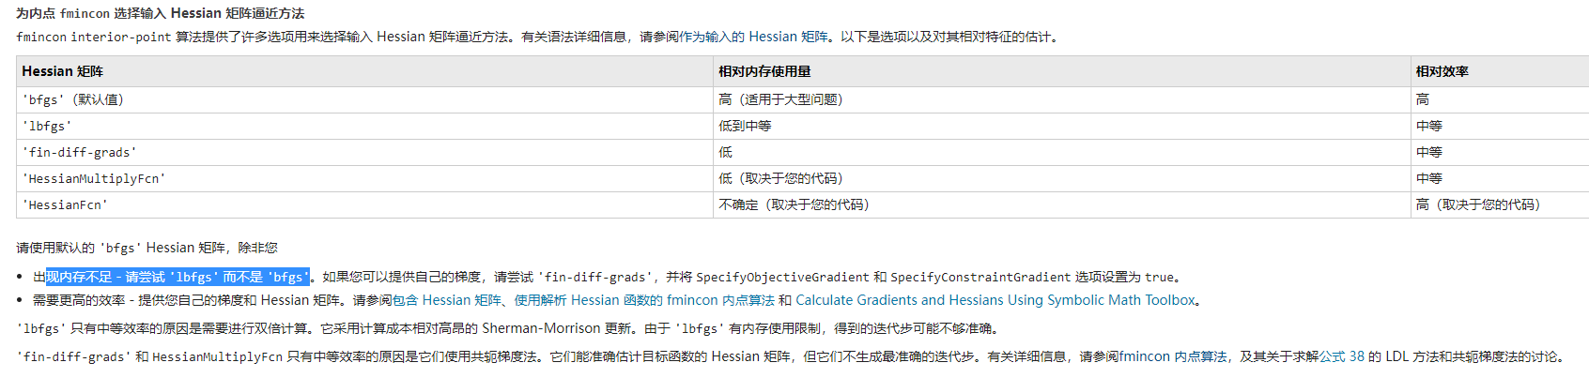Click the 'HessianFcn' table cell
The height and width of the screenshot is (378, 1589).
[x=66, y=204]
